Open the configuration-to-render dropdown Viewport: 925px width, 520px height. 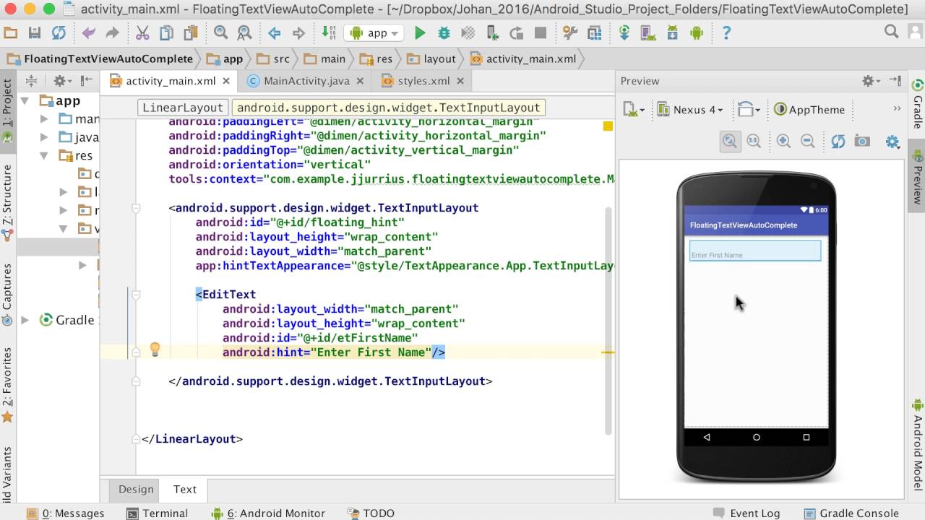pyautogui.click(x=634, y=110)
